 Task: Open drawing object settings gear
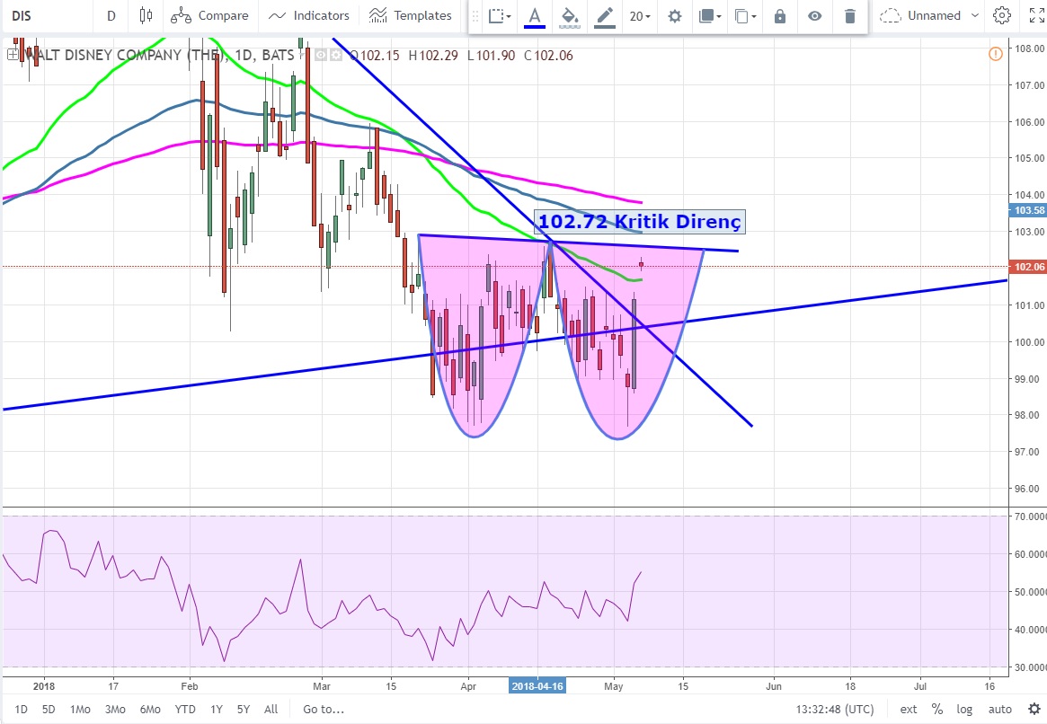(x=675, y=16)
